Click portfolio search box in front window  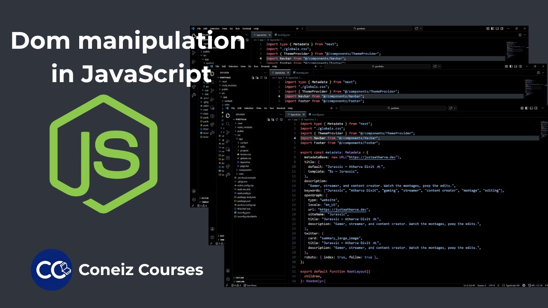[x=393, y=108]
